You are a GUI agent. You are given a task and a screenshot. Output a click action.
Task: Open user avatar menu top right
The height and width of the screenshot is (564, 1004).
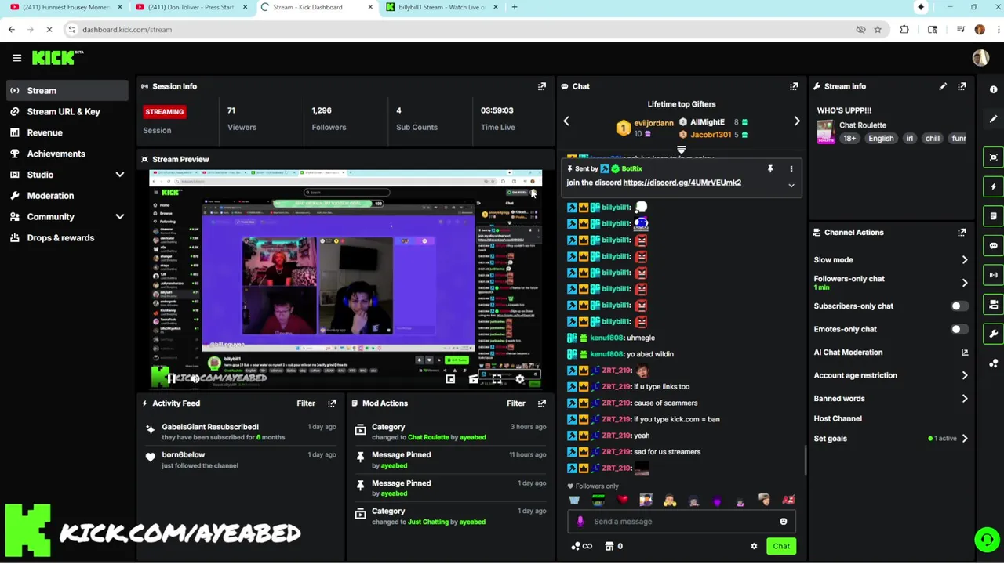(980, 58)
